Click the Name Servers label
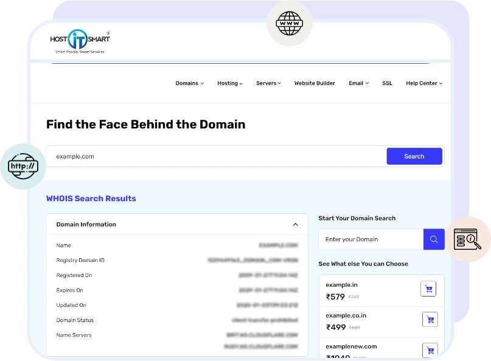Viewport: 491px width, 361px height. click(74, 335)
